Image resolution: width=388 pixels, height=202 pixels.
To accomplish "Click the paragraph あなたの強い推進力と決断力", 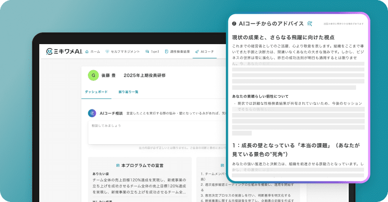I will [x=298, y=166].
